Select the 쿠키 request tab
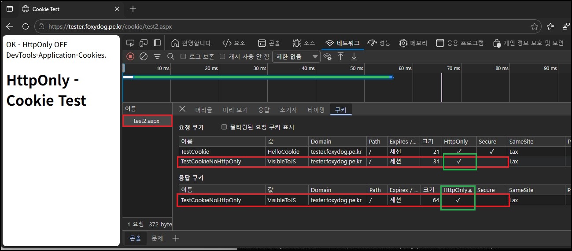The height and width of the screenshot is (251, 572). (341, 110)
